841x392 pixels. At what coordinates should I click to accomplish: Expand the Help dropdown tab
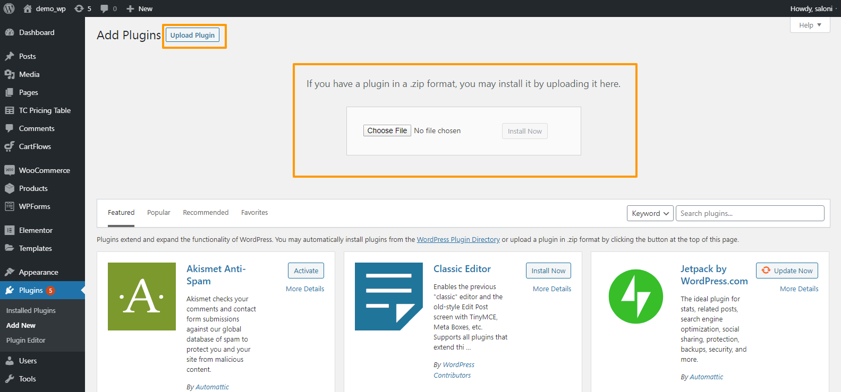pyautogui.click(x=810, y=25)
